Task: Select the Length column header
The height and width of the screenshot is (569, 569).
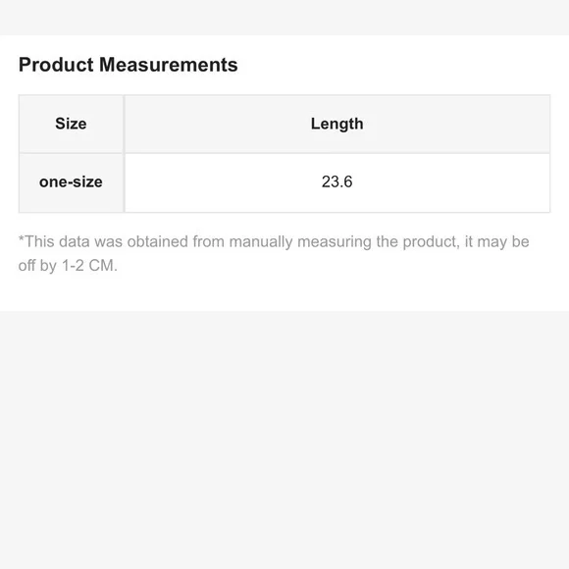Action: pos(337,124)
